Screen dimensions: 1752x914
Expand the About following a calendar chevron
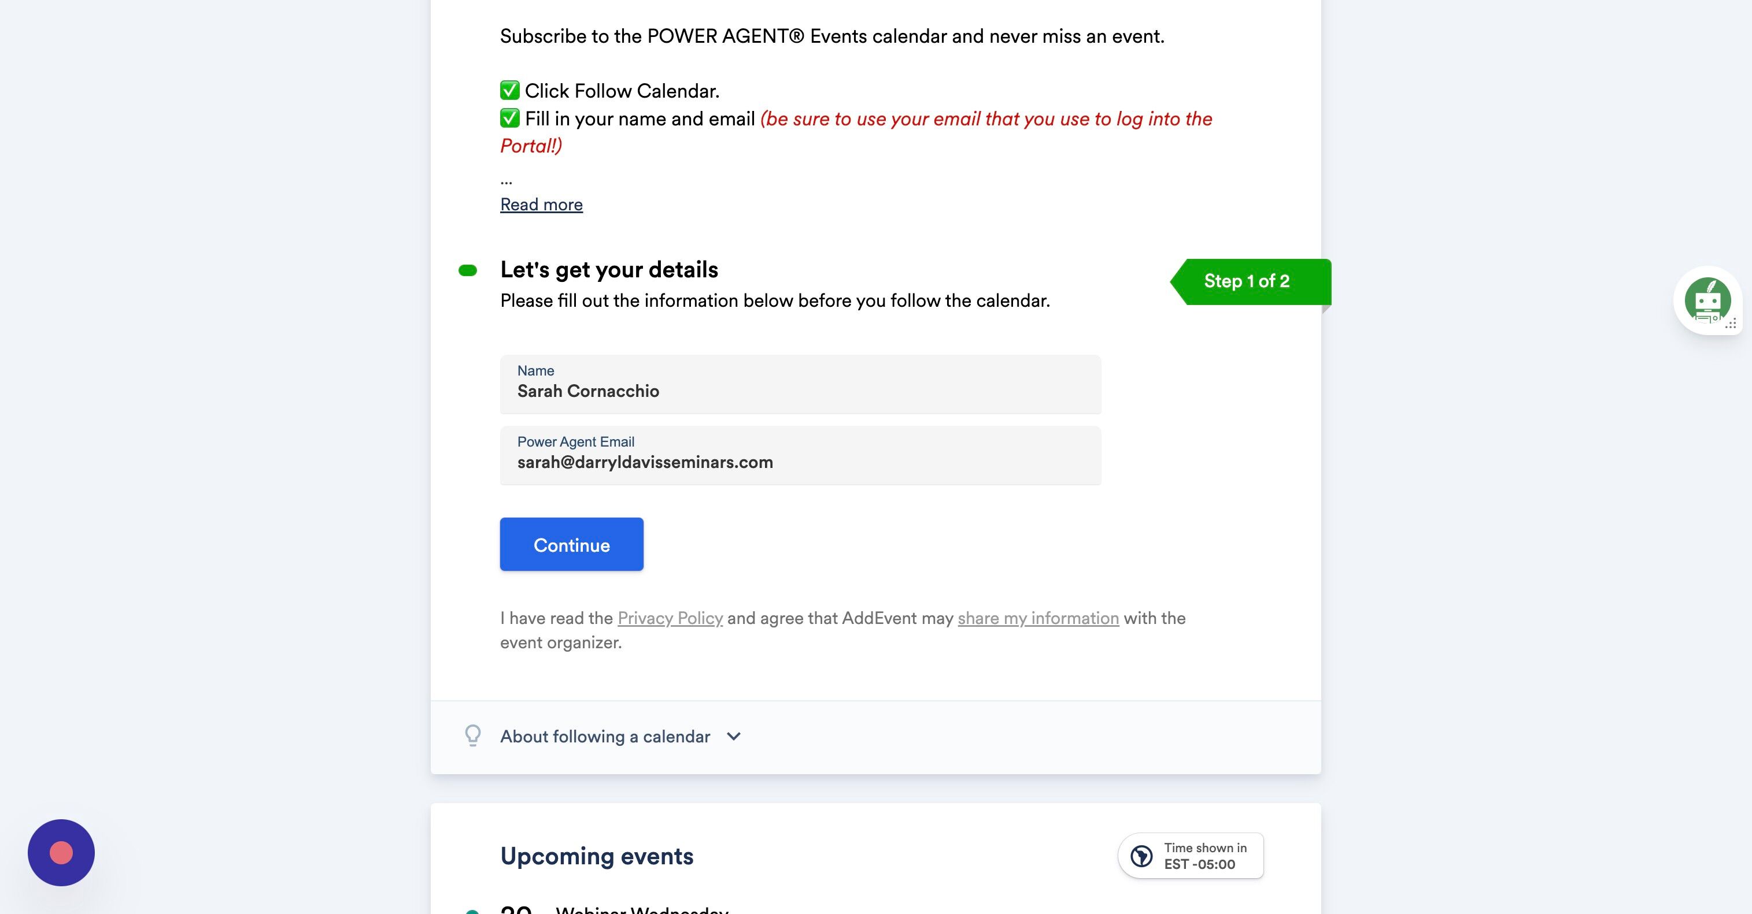click(733, 736)
